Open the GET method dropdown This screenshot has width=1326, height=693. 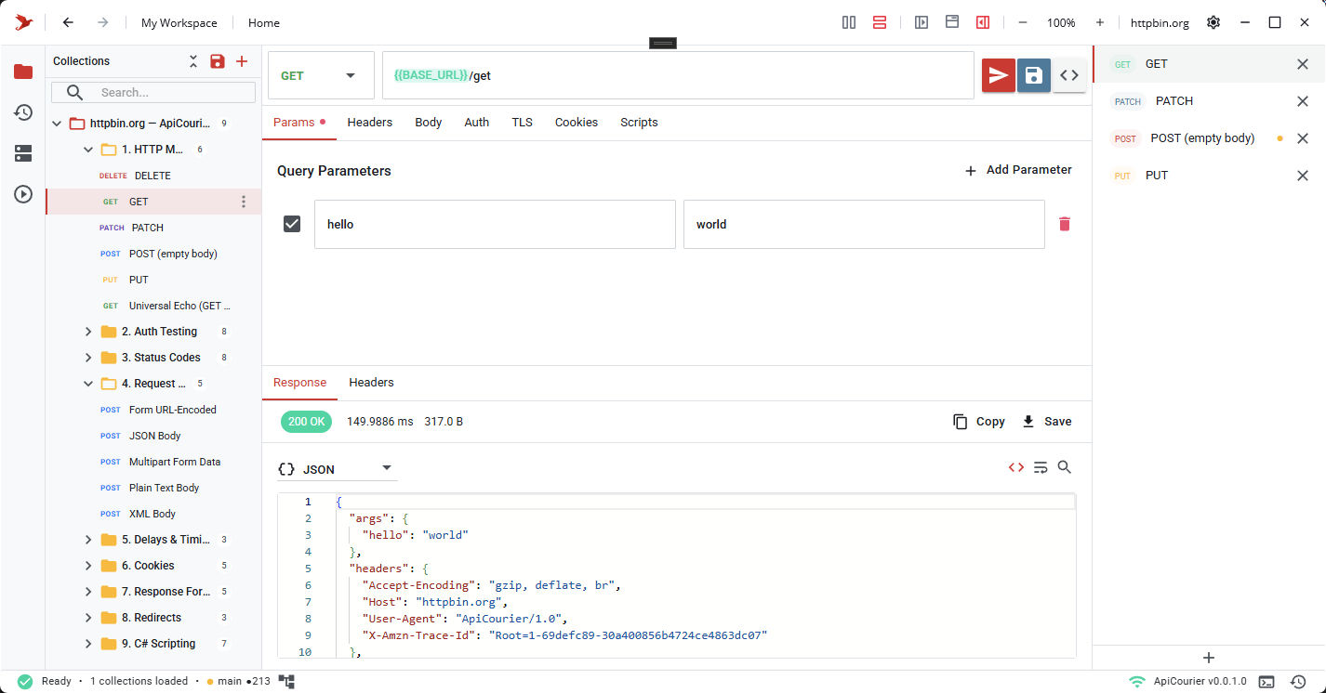321,75
